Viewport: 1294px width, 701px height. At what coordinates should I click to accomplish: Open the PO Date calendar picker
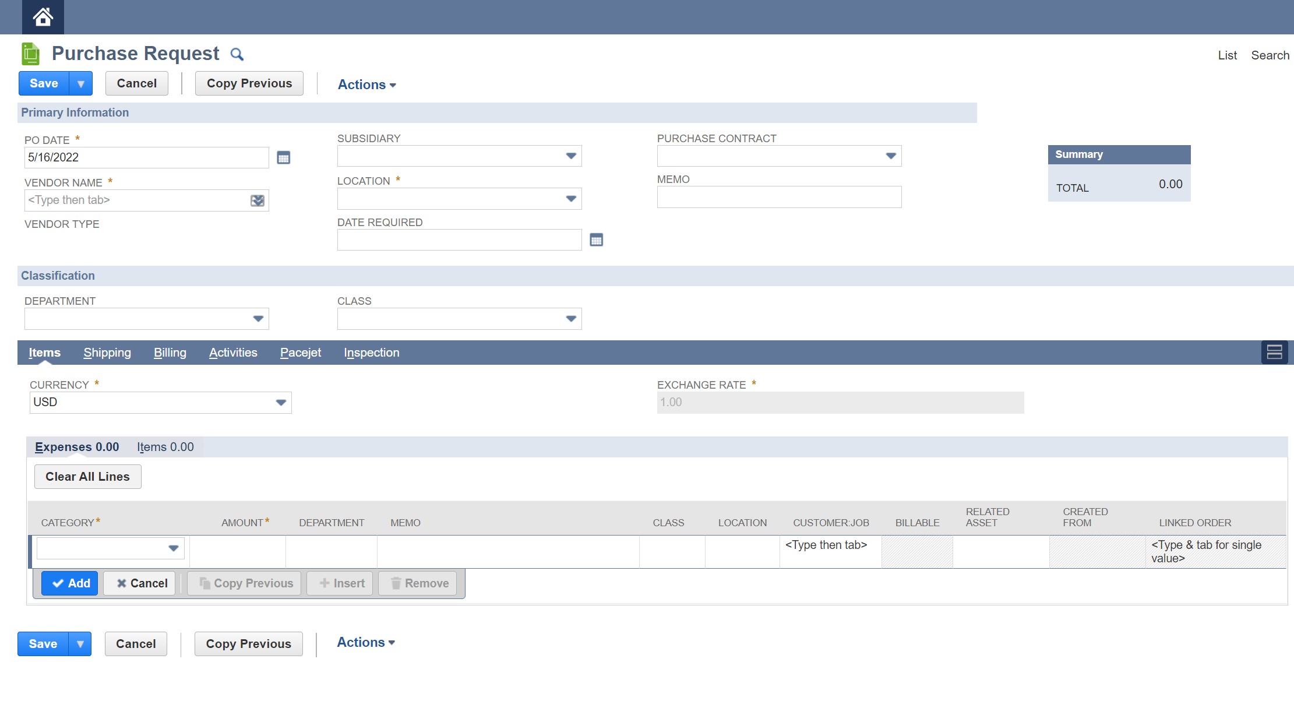283,157
